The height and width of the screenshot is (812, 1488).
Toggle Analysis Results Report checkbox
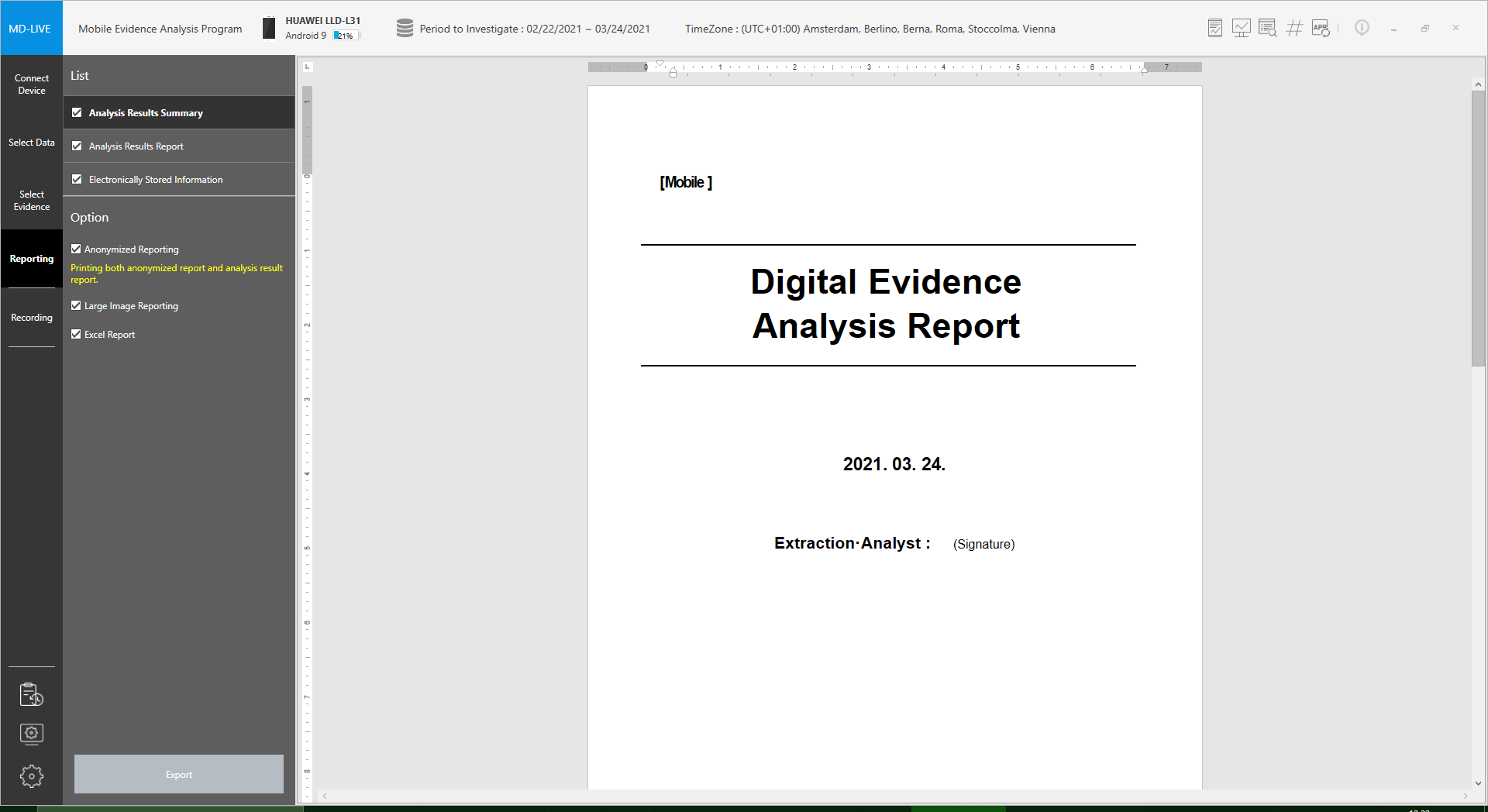click(x=77, y=146)
